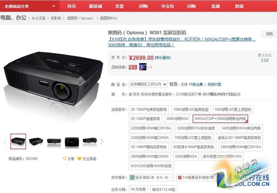Screen dimensions: 277x193
Task: Show next thumbnails with right arrow
Action: tap(102, 141)
